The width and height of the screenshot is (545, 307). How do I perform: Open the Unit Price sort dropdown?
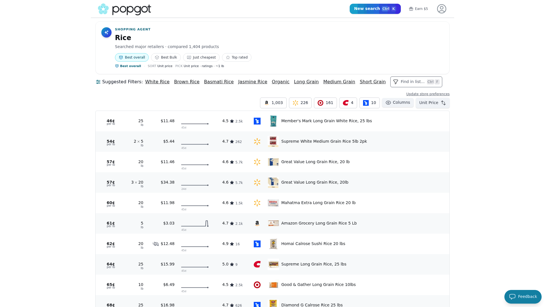432,103
